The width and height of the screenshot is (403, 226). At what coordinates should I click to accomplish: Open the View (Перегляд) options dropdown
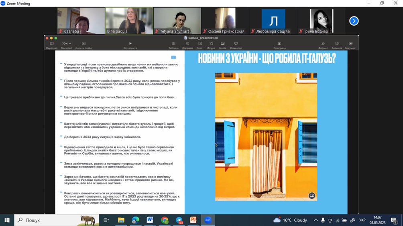pyautogui.click(x=51, y=43)
